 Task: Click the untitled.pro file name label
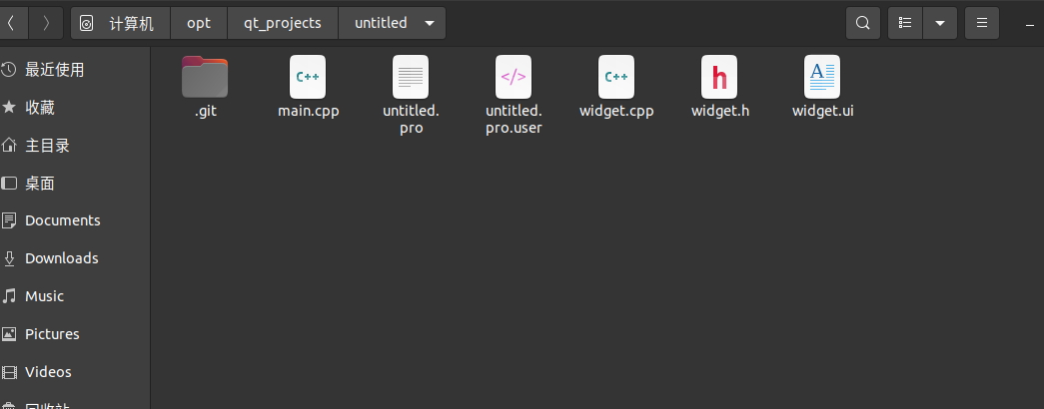click(x=411, y=119)
